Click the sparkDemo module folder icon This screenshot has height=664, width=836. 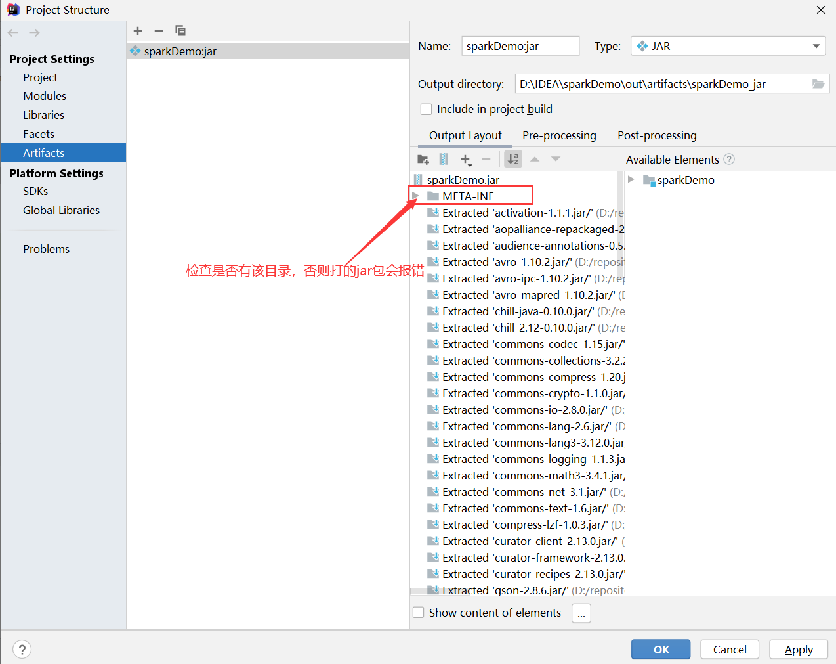pyautogui.click(x=649, y=180)
